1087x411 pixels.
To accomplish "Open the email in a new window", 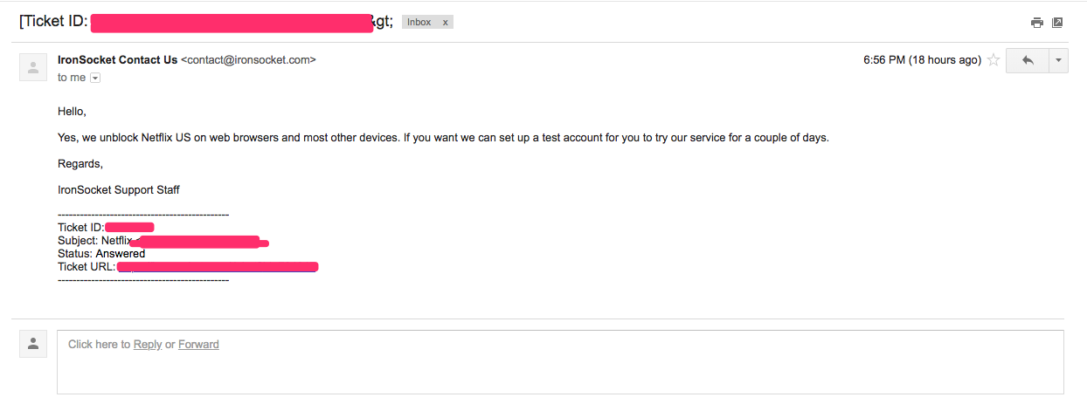I will [x=1057, y=23].
